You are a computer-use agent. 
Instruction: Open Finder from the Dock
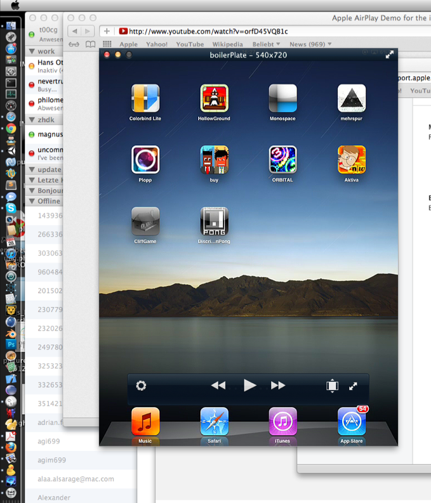pos(11,25)
